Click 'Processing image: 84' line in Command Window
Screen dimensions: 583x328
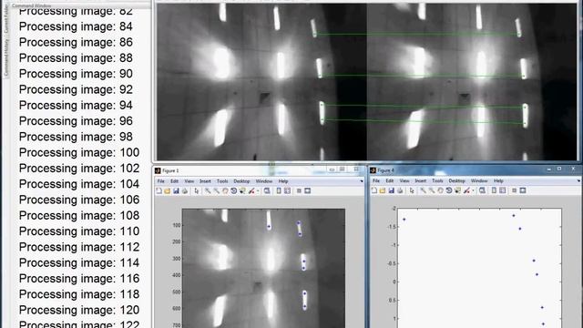[76, 26]
